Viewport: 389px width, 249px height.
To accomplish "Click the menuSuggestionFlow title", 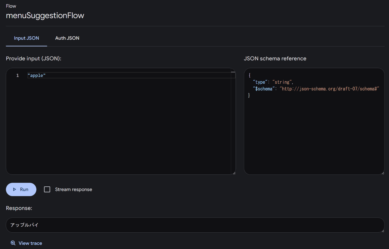I will point(45,16).
